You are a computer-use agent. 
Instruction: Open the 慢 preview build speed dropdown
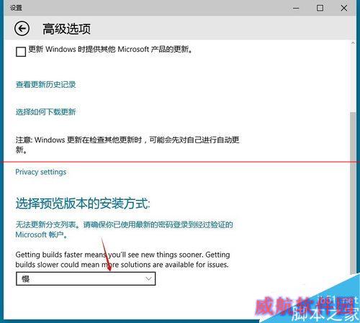point(86,278)
